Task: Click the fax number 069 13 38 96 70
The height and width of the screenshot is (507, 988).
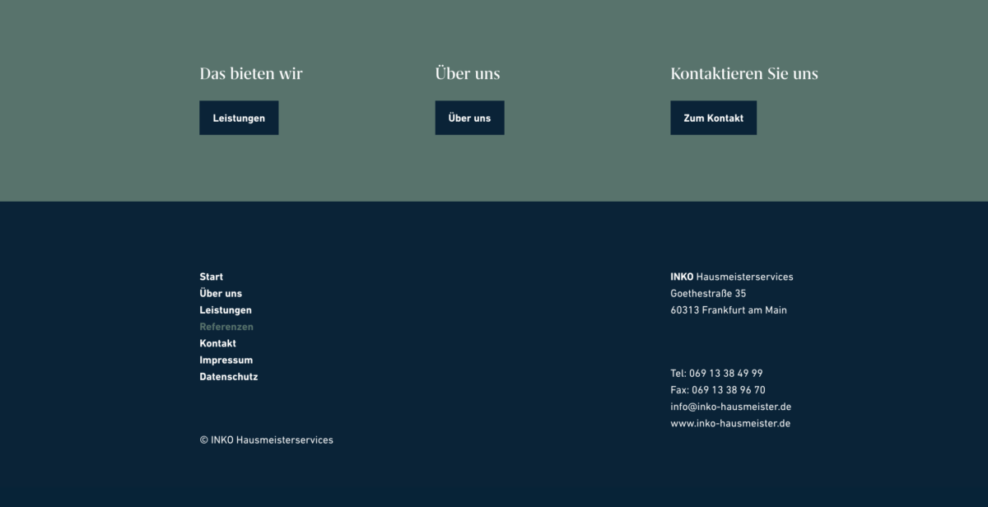Action: (x=728, y=390)
